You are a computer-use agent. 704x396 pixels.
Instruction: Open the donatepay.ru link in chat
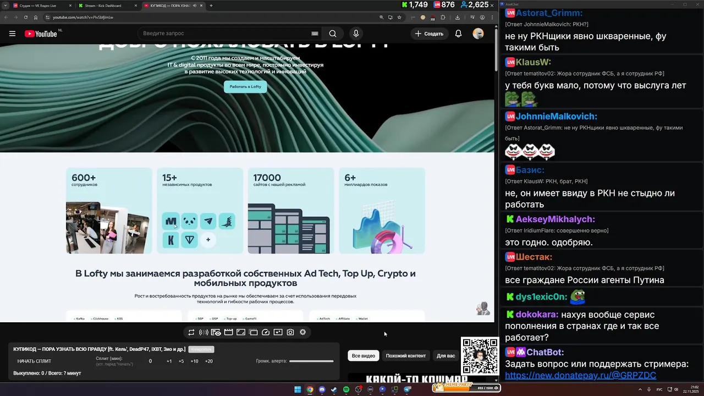pos(580,376)
